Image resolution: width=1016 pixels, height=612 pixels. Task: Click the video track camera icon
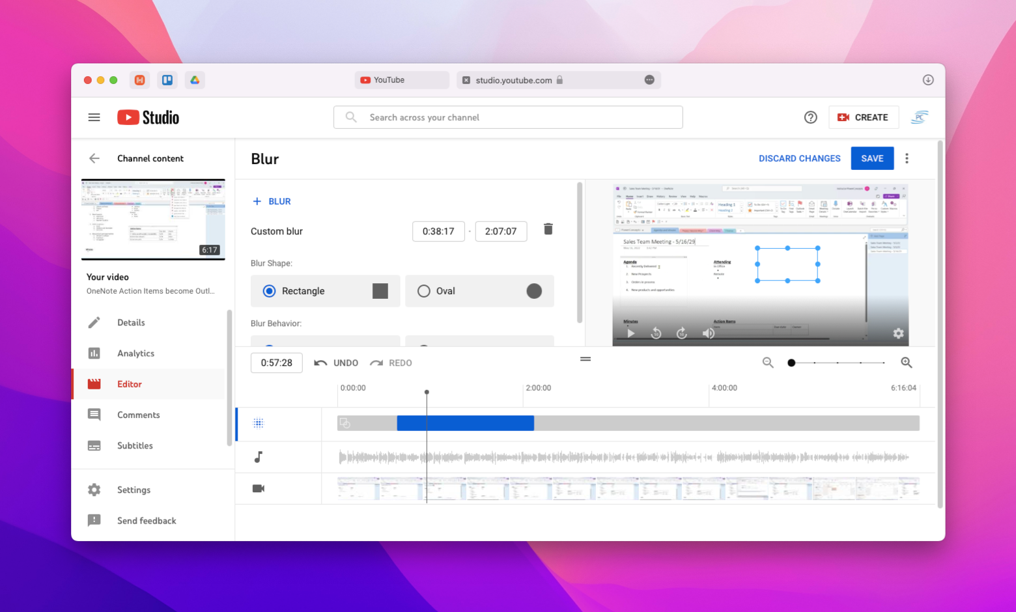[259, 488]
